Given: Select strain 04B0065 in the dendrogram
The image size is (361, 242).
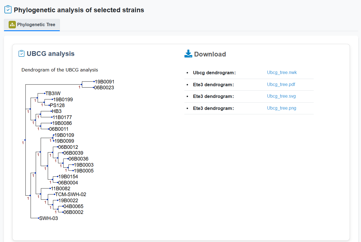Looking at the screenshot, I should point(73,206).
